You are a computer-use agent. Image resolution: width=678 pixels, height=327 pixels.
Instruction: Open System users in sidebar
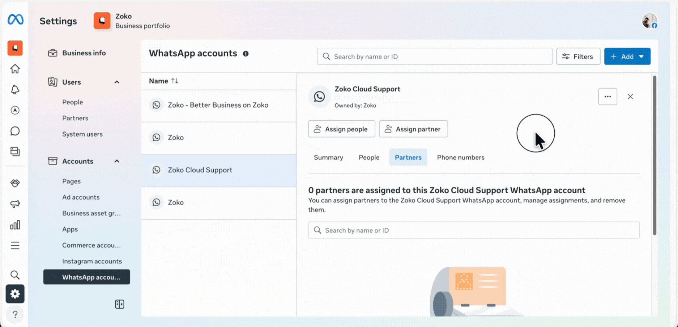82,134
